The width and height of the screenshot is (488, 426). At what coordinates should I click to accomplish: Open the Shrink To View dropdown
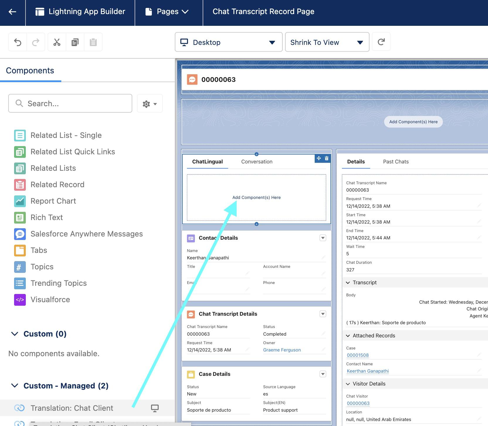pyautogui.click(x=327, y=42)
